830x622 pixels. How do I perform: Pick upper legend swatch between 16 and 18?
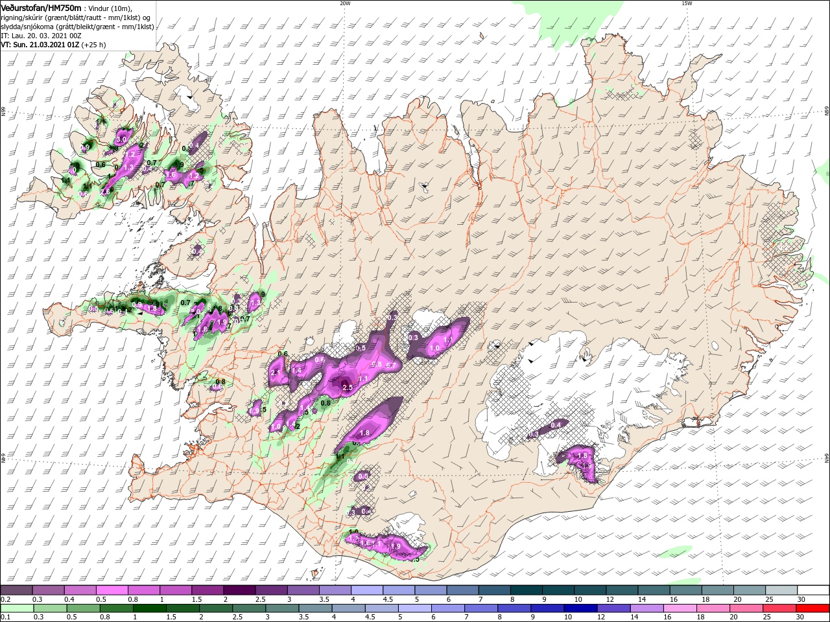point(686,590)
